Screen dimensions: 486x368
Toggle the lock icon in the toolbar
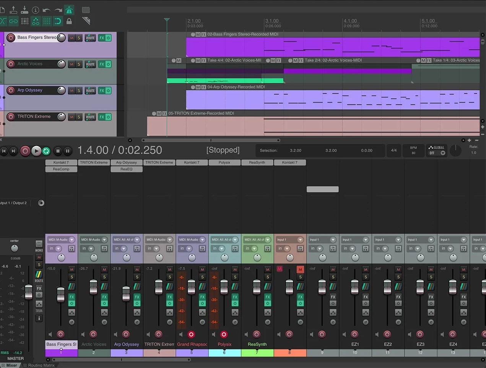click(x=69, y=21)
